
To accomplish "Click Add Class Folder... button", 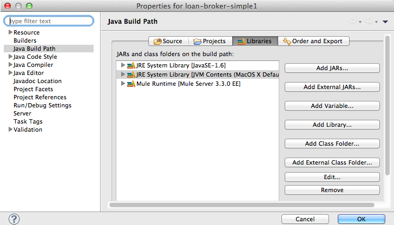I will click(x=332, y=144).
